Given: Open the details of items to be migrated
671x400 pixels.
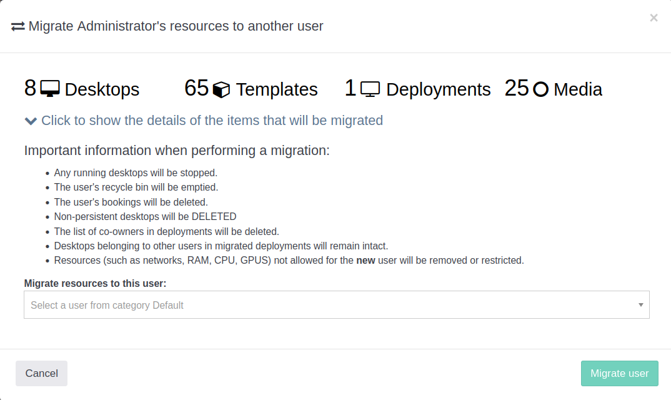Looking at the screenshot, I should (212, 121).
